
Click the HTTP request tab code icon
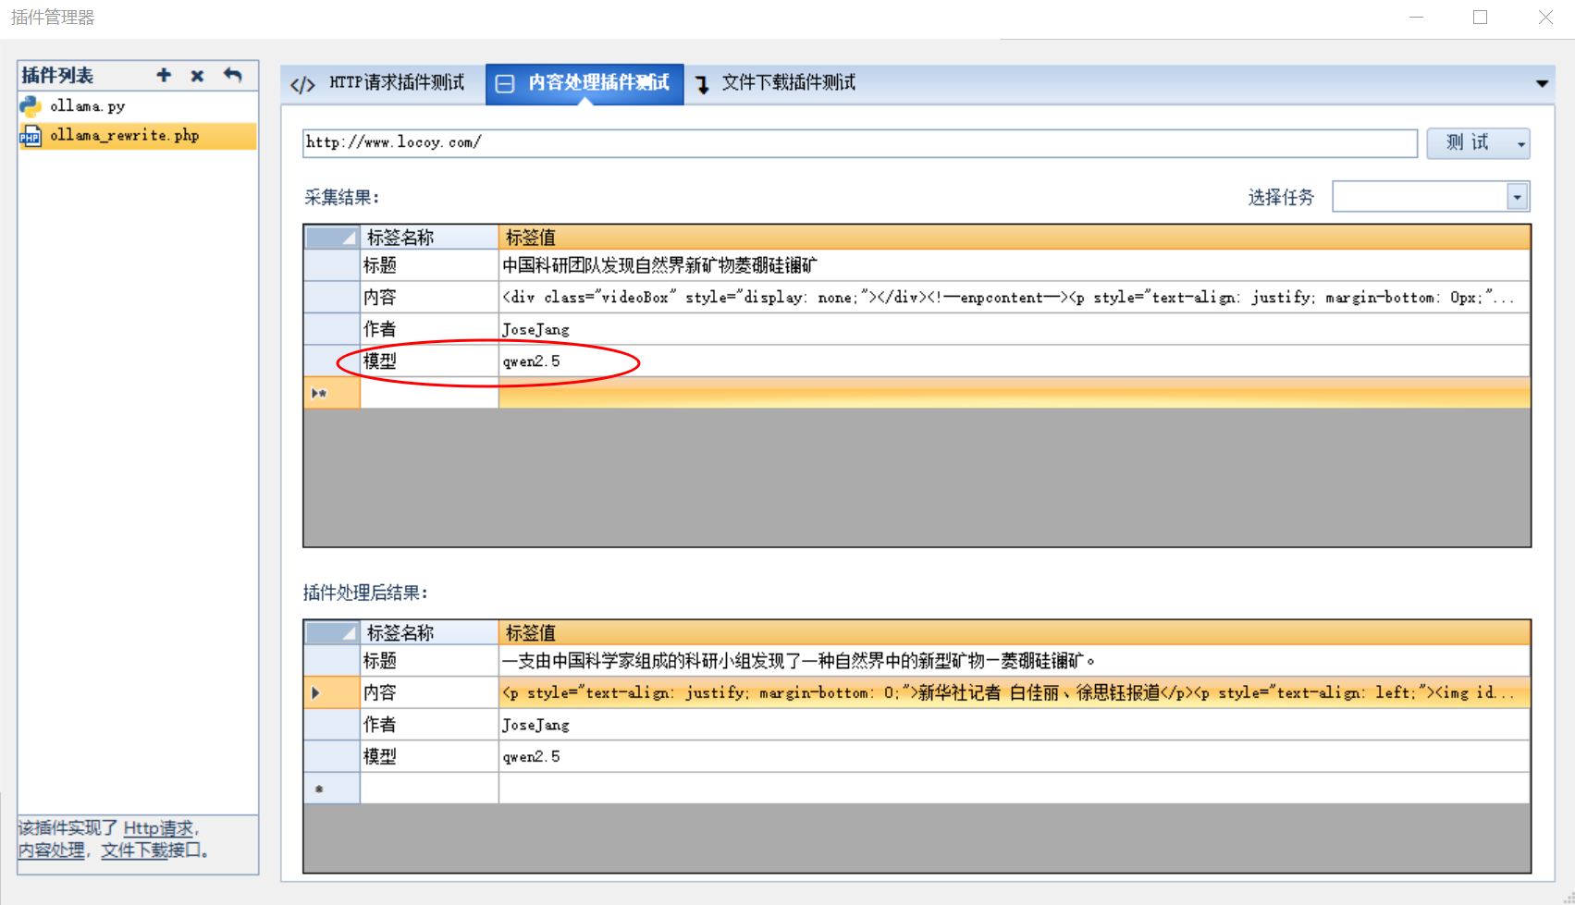pyautogui.click(x=302, y=85)
